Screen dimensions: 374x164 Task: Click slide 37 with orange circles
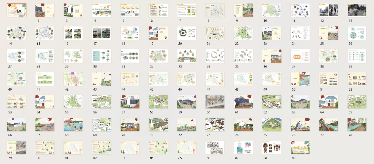pyautogui.click(x=300, y=56)
